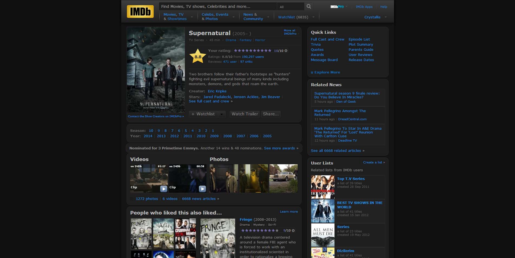The height and width of the screenshot is (258, 515).
Task: Open Episode List quick link
Action: 359,39
